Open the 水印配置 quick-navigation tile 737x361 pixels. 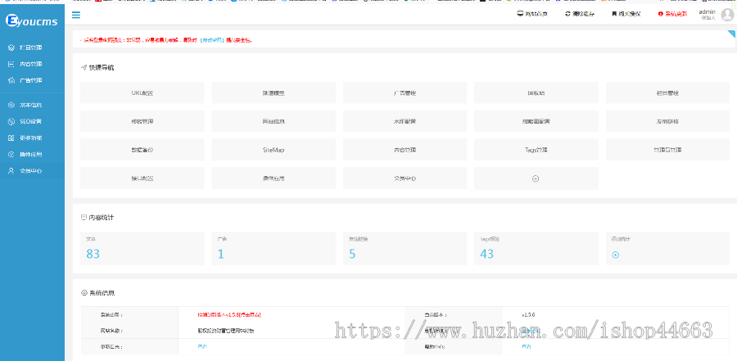tap(405, 121)
